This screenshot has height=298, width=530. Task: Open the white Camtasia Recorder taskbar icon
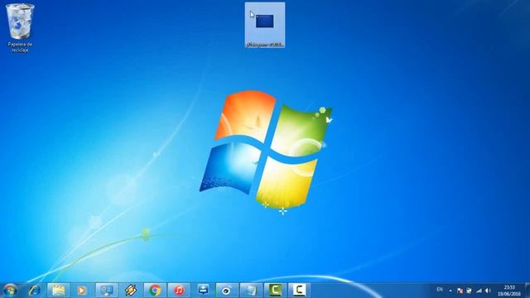[299, 291]
